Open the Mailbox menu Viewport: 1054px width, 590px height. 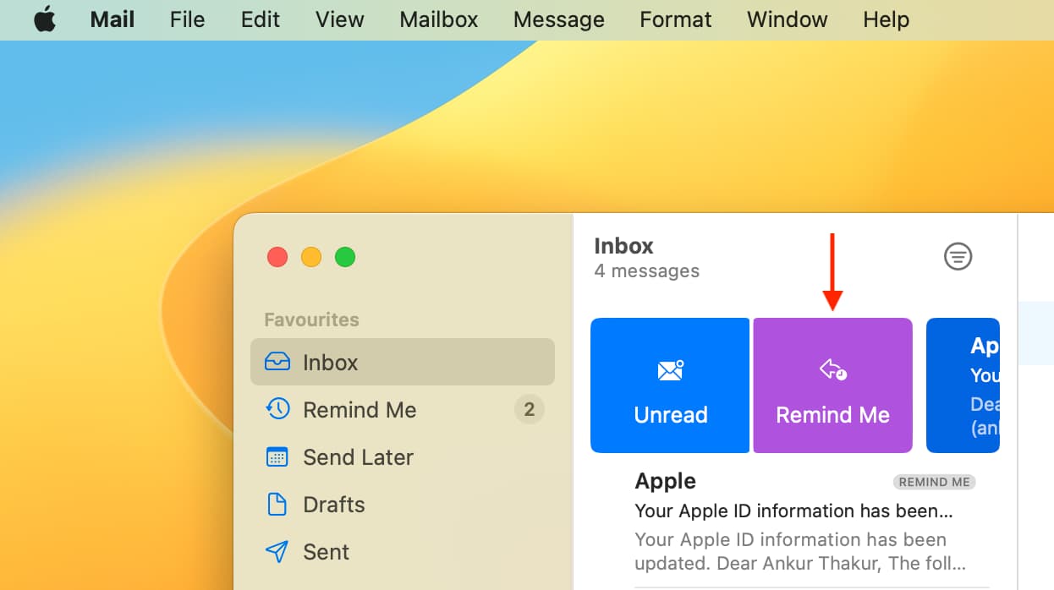click(x=439, y=19)
